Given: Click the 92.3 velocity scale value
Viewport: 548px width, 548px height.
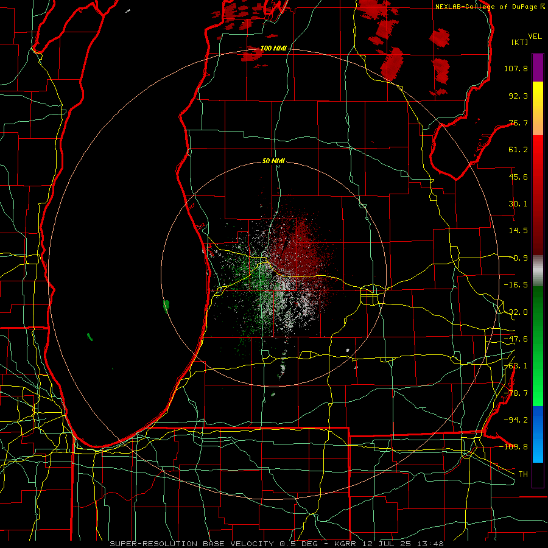Looking at the screenshot, I should tap(518, 96).
